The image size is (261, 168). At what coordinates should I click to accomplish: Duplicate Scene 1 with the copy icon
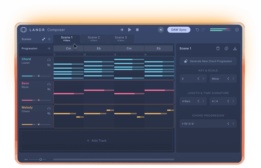[x=226, y=48]
